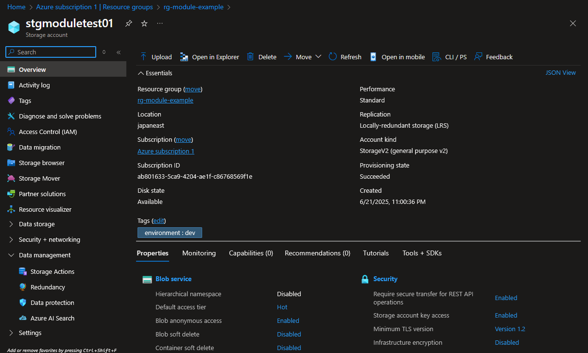Open JSON View
This screenshot has height=353, width=588.
pos(561,72)
